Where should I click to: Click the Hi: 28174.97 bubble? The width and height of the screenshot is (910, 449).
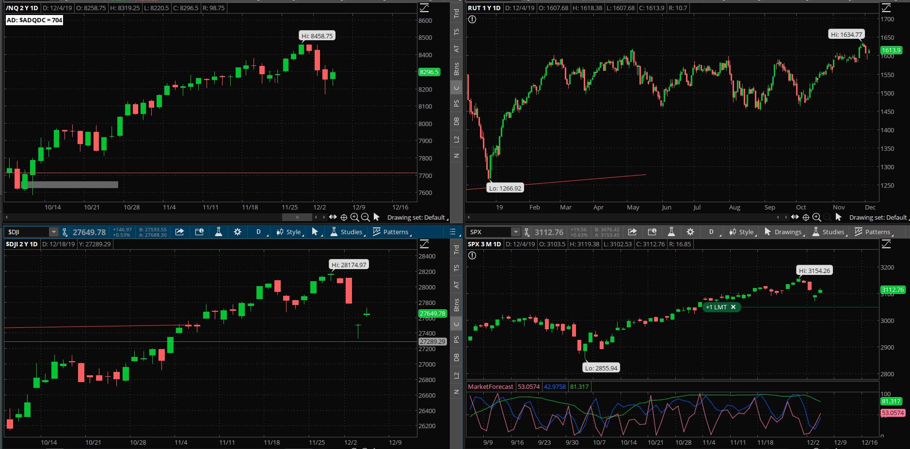(x=349, y=265)
